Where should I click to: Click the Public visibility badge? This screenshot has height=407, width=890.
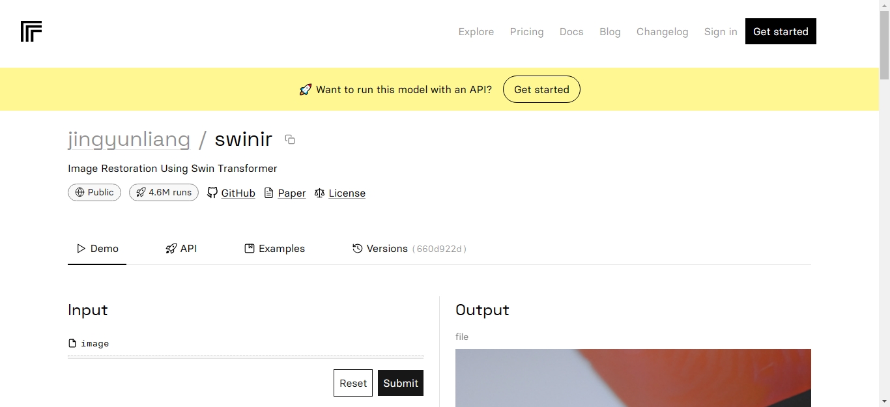click(94, 192)
